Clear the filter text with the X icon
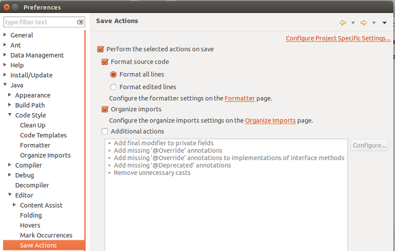This screenshot has height=251, width=395. [x=80, y=22]
